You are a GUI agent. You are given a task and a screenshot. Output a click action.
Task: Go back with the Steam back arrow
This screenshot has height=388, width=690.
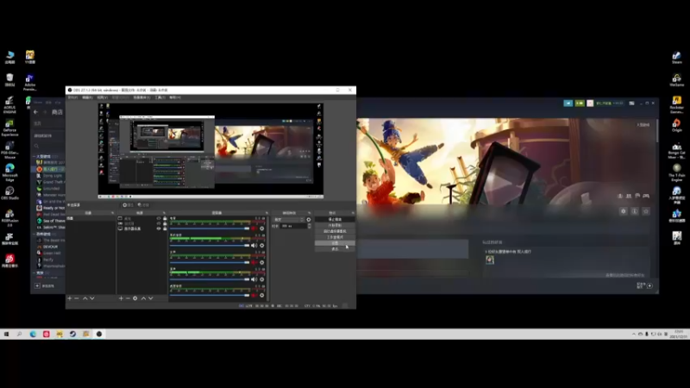[x=36, y=112]
